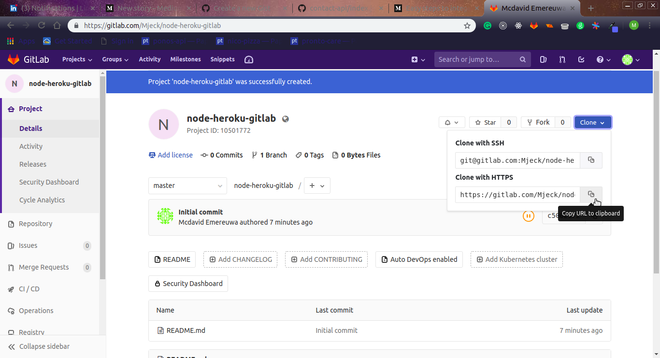
Task: Switch to the Details sidebar tab
Action: coord(31,129)
